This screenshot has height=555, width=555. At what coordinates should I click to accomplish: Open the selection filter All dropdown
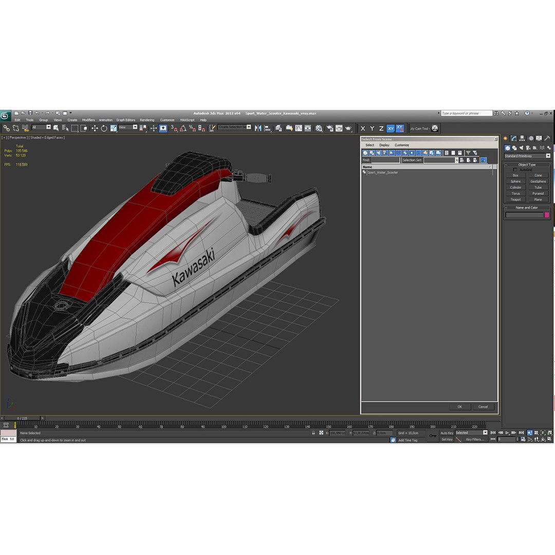click(x=42, y=127)
